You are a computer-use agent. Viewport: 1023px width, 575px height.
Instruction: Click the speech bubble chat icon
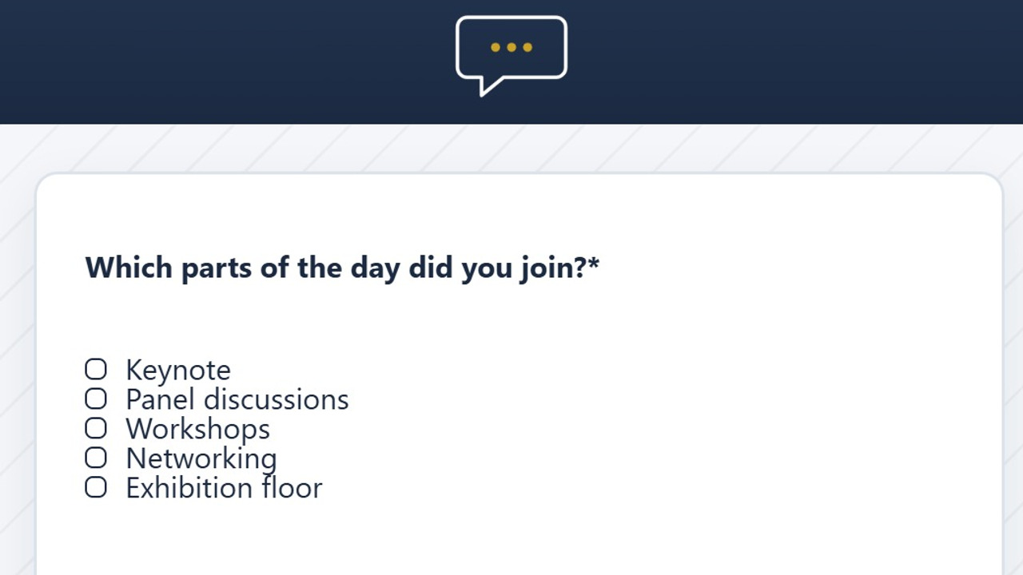(511, 56)
